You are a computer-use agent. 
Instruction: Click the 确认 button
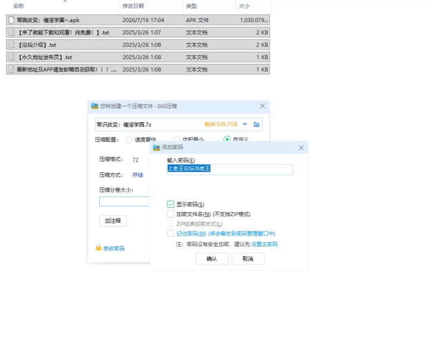tap(212, 258)
